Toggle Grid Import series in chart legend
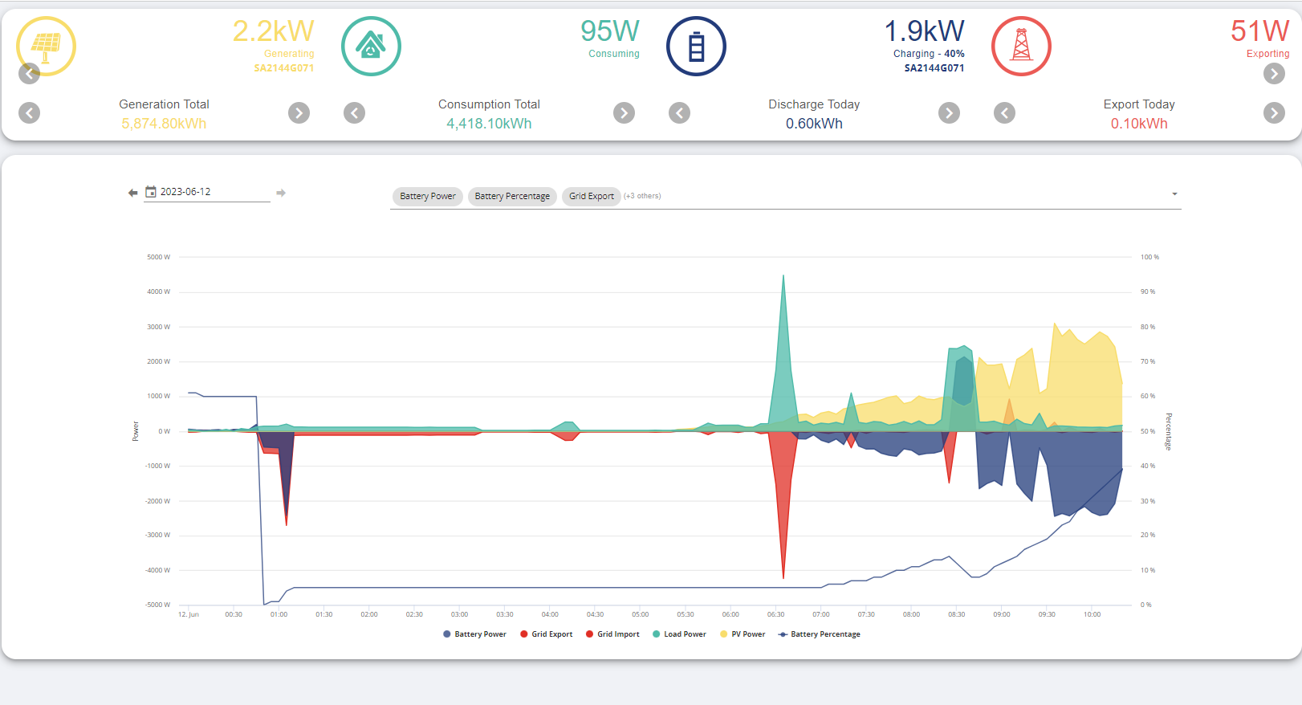Screen dimensions: 1302x705 coord(612,634)
